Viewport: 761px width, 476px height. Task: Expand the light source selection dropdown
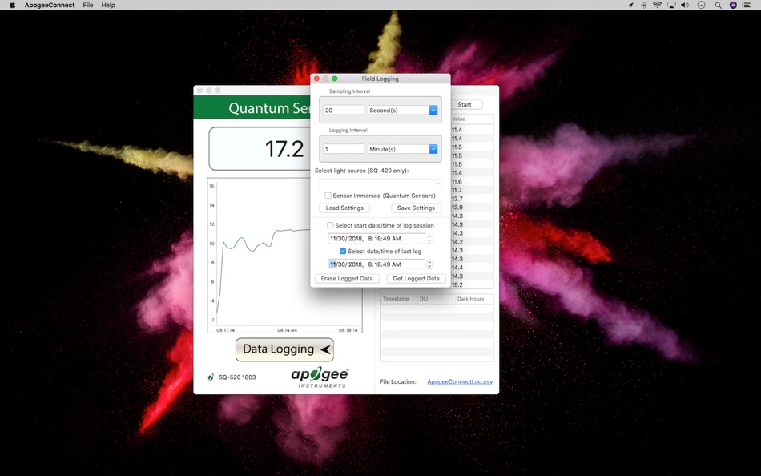point(380,184)
